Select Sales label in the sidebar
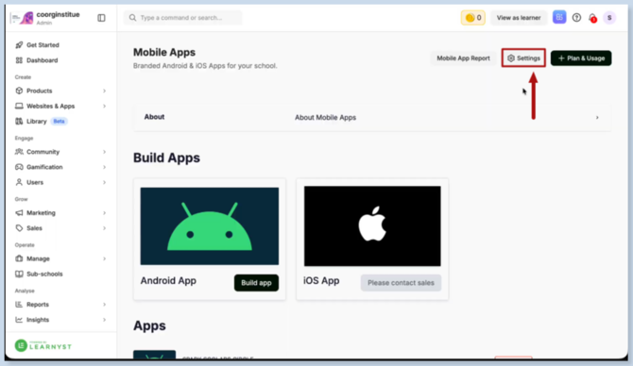This screenshot has width=633, height=366. point(34,228)
